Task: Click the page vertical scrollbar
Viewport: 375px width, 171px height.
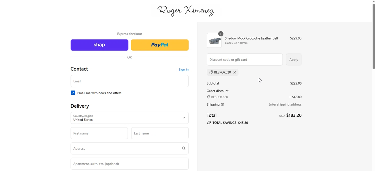Action: point(373,36)
